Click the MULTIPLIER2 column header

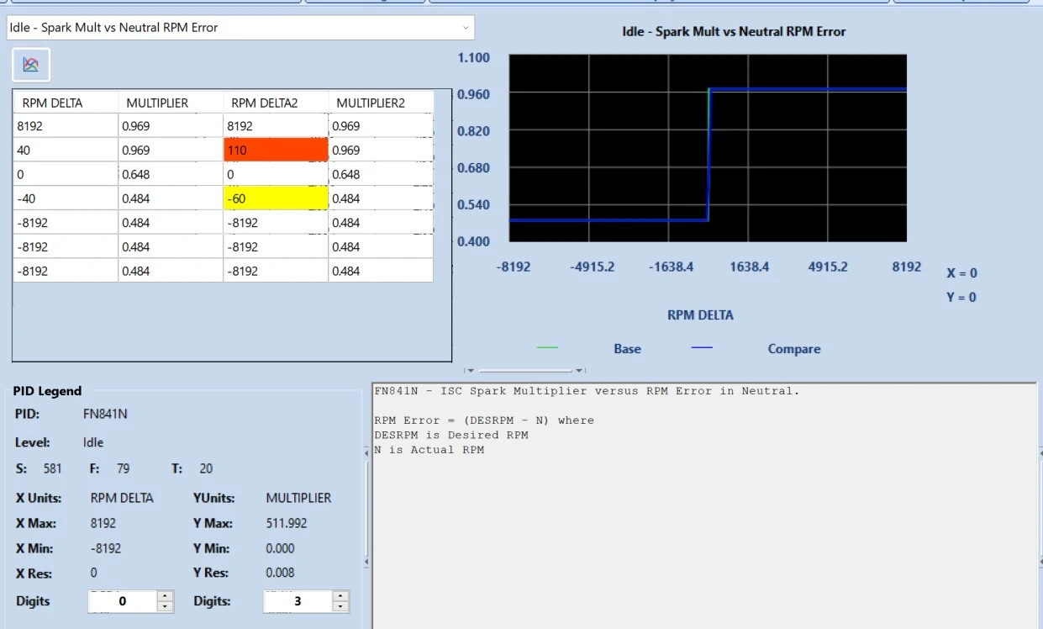(381, 103)
